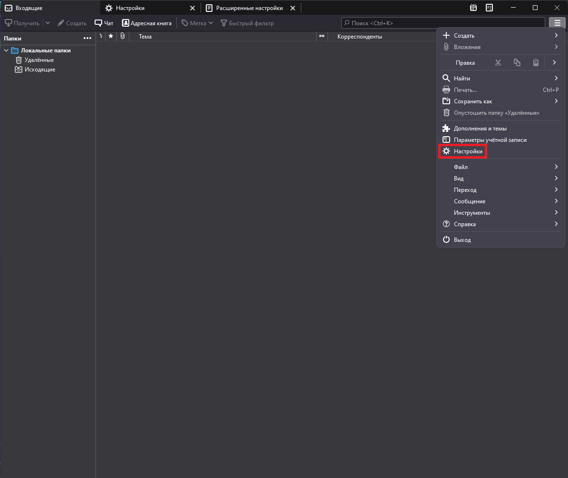Open the Получить dropdown arrow
This screenshot has height=478, width=568.
tap(48, 23)
